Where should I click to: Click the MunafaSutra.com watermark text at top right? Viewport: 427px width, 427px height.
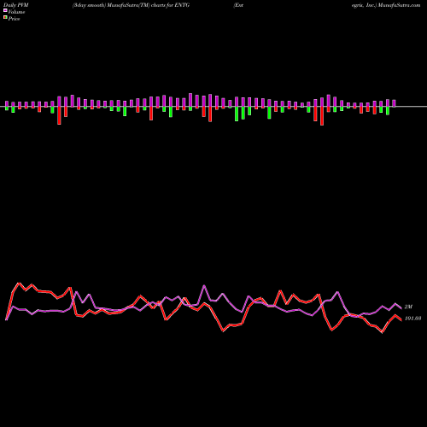click(399, 5)
